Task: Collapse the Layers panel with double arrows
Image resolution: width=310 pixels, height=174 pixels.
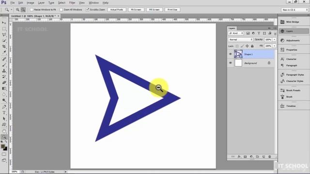Action: [x=269, y=28]
